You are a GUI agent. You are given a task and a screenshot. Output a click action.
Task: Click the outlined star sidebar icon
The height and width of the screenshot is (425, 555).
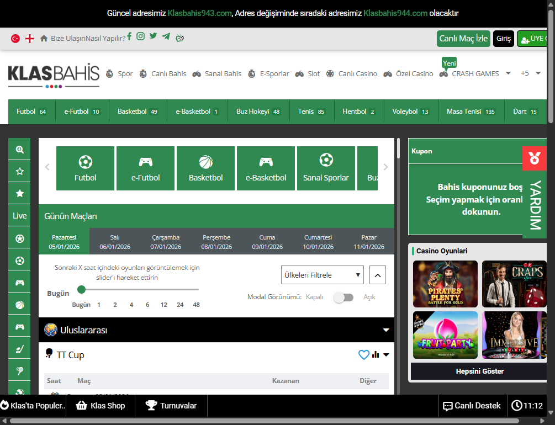click(x=20, y=171)
